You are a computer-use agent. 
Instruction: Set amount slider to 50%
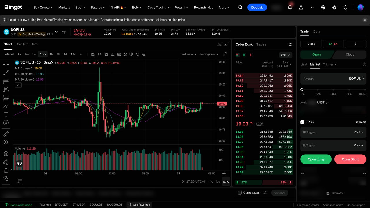[333, 90]
